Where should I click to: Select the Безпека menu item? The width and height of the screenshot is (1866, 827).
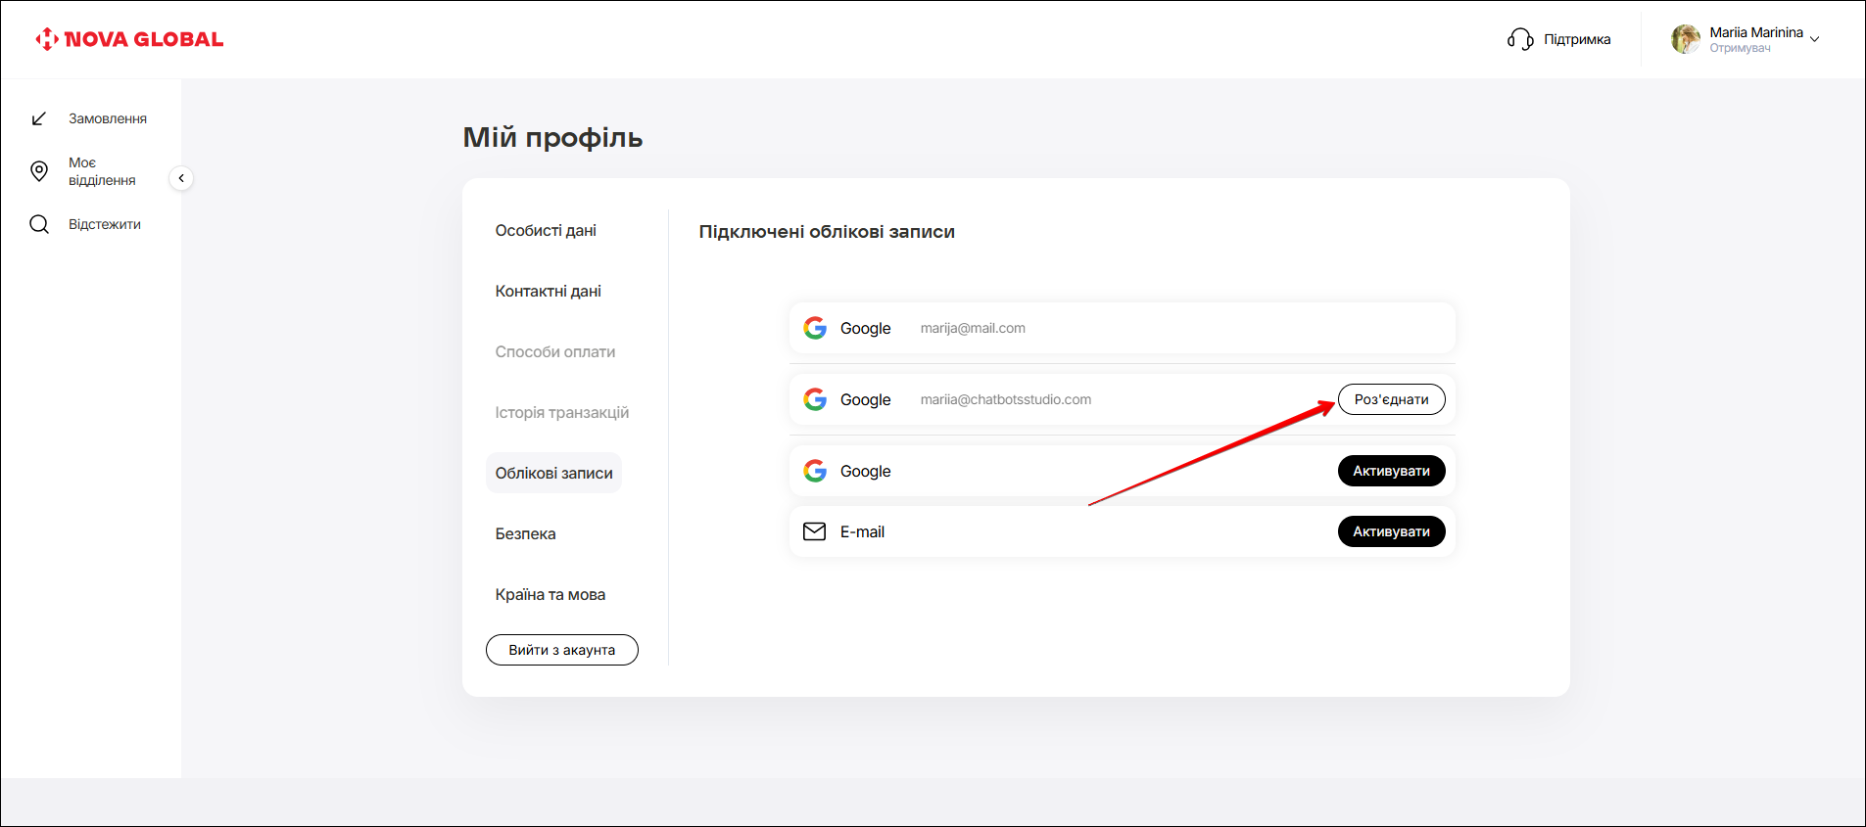525,534
